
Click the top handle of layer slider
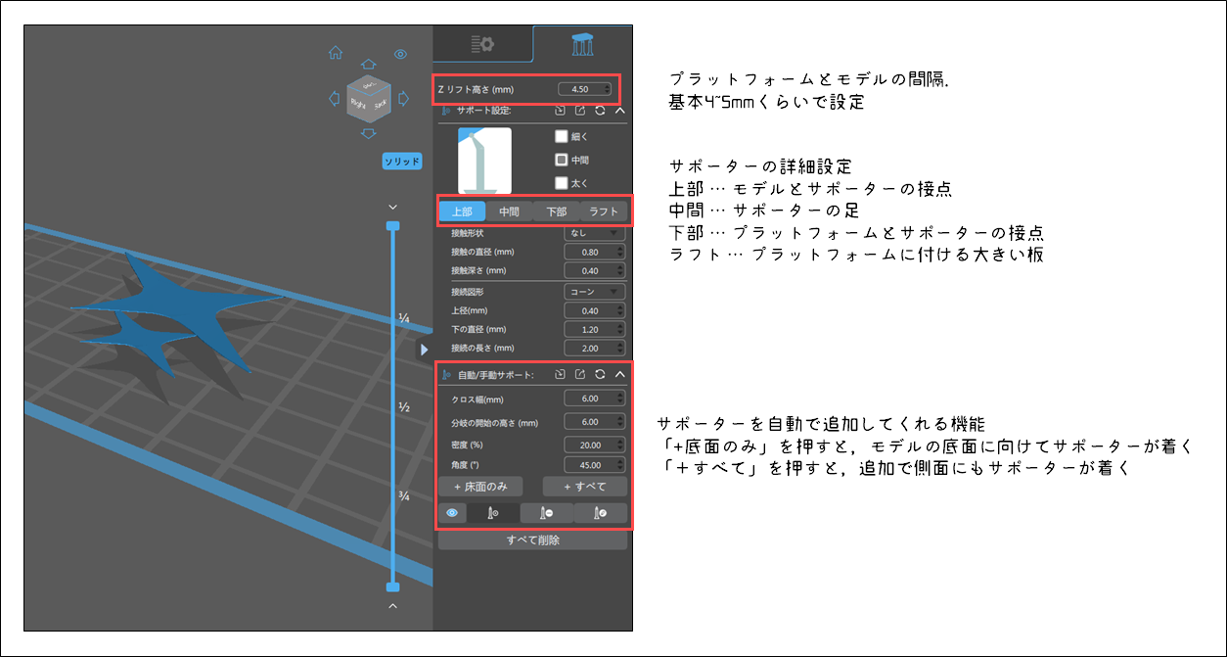[392, 226]
